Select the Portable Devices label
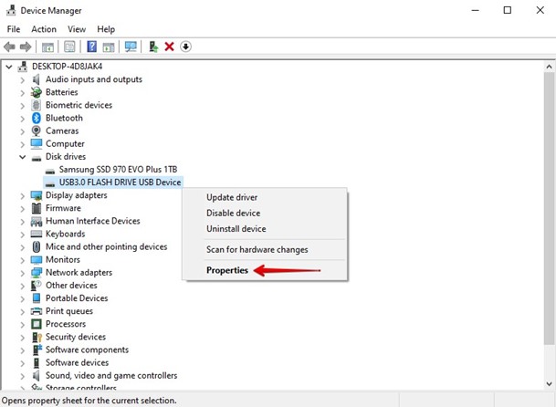 [x=77, y=298]
